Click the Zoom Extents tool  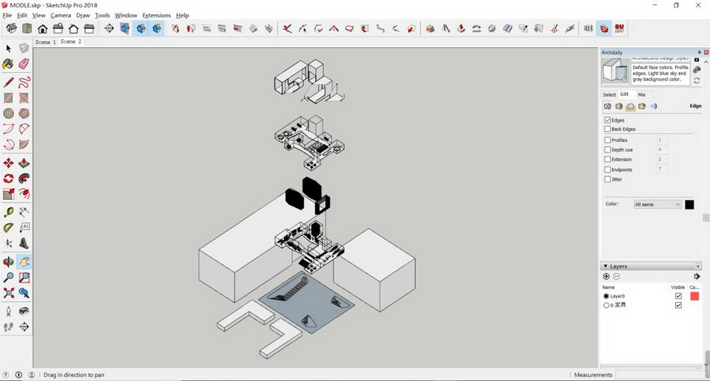click(x=8, y=293)
